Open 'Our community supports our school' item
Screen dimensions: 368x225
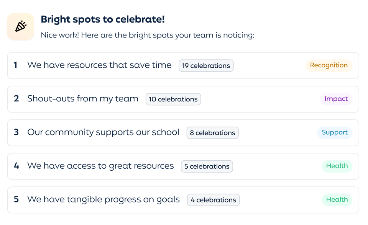click(103, 132)
